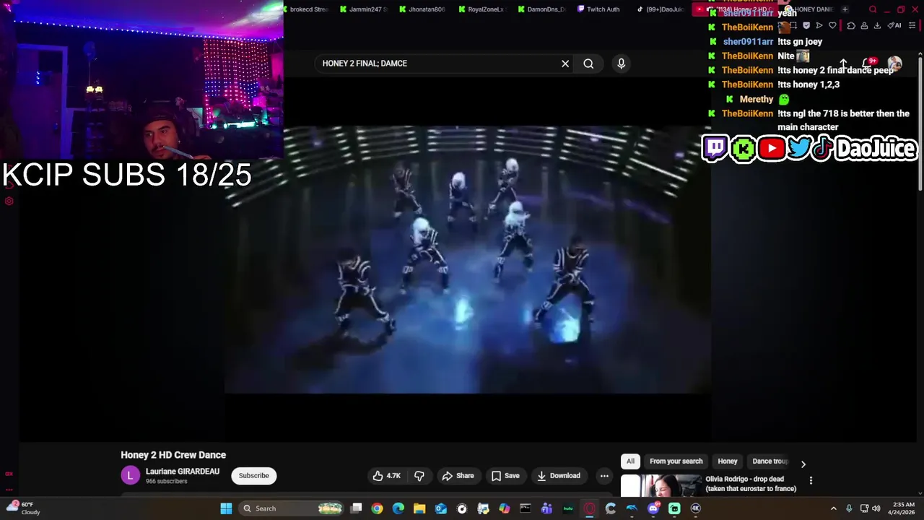Viewport: 924px width, 520px height.
Task: Open weather widget showing 60°F Cloudy
Action: pyautogui.click(x=23, y=508)
